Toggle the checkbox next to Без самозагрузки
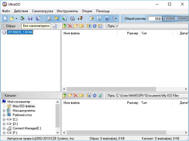The height and width of the screenshot is (141, 189). pyautogui.click(x=55, y=26)
